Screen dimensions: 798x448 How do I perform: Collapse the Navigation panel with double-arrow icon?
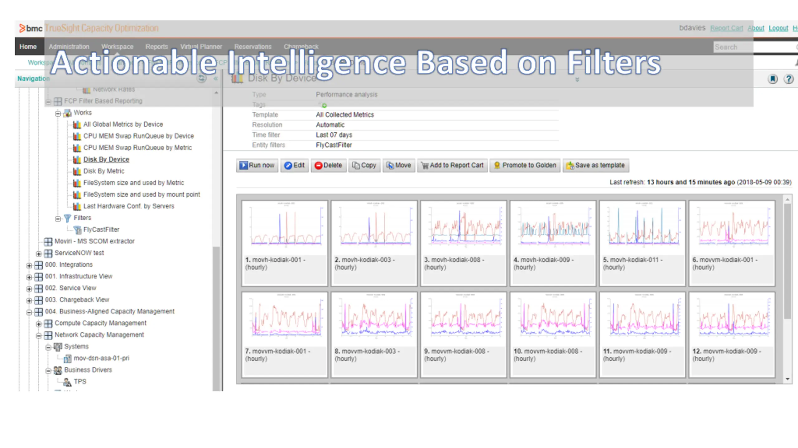pos(215,79)
